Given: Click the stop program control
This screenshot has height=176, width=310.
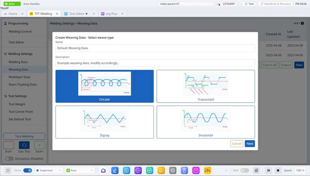Looking at the screenshot, I should [278, 170].
